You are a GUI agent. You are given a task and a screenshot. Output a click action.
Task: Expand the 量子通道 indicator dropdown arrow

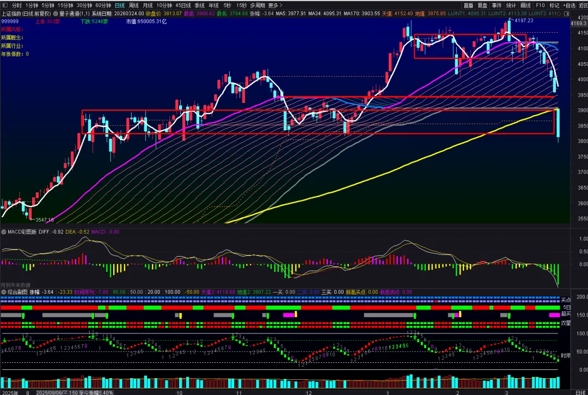[x=56, y=14]
